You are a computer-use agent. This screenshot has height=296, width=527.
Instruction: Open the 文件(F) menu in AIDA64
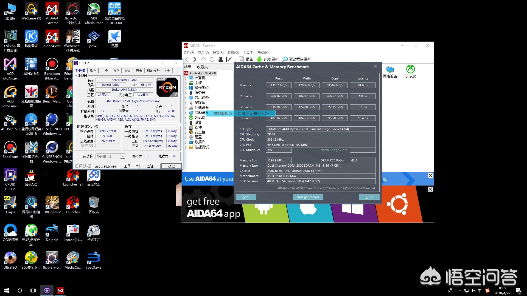(x=189, y=52)
